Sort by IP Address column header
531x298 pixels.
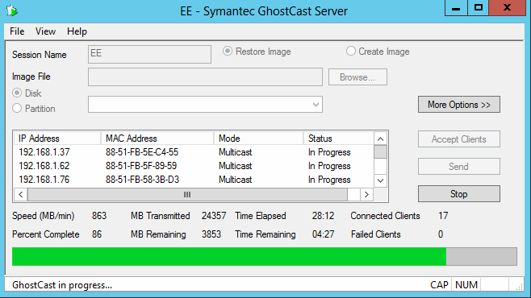click(57, 139)
